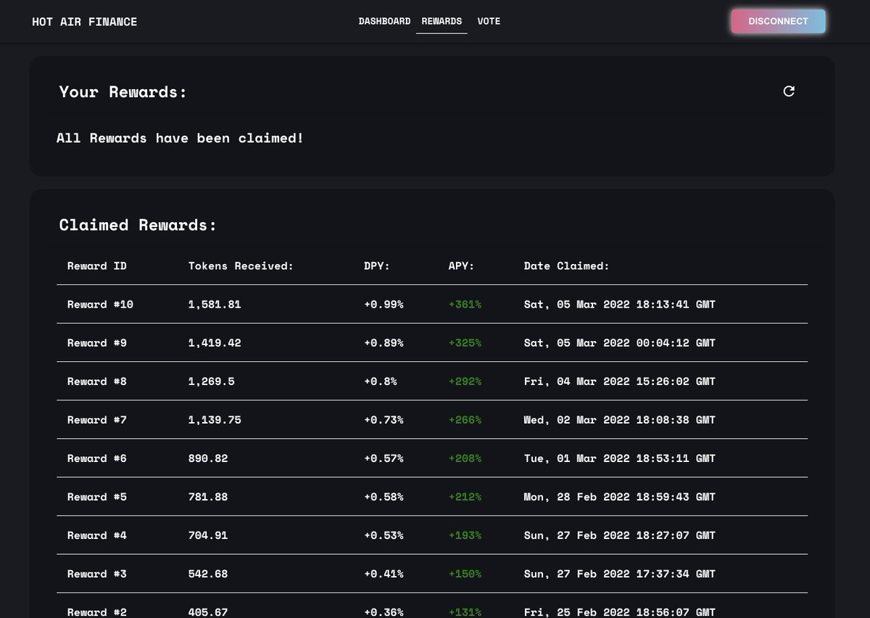Click APY value +212%

[x=465, y=497]
